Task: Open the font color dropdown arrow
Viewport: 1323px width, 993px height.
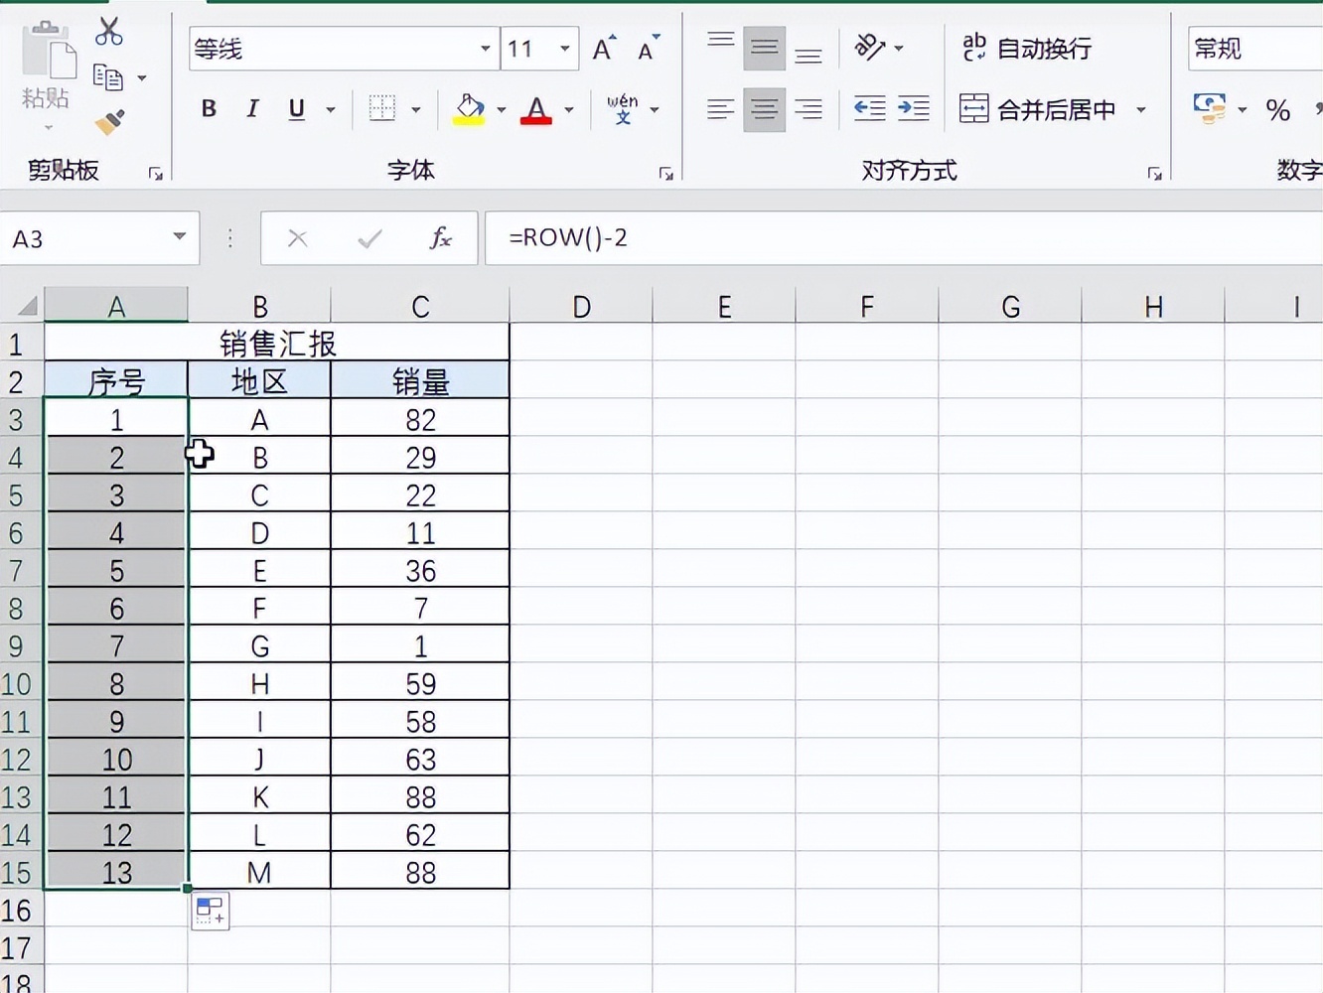Action: (x=569, y=109)
